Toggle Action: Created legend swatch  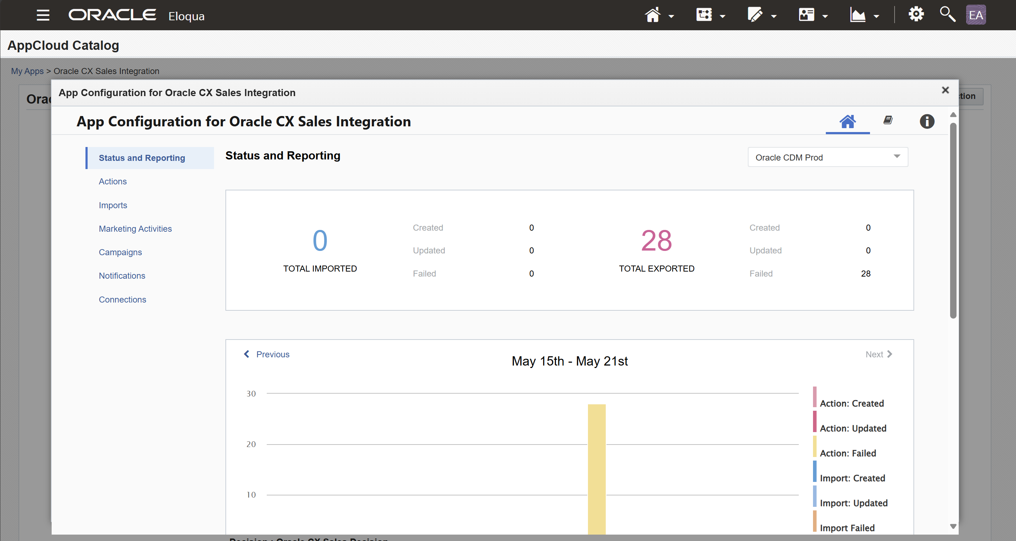pos(814,397)
